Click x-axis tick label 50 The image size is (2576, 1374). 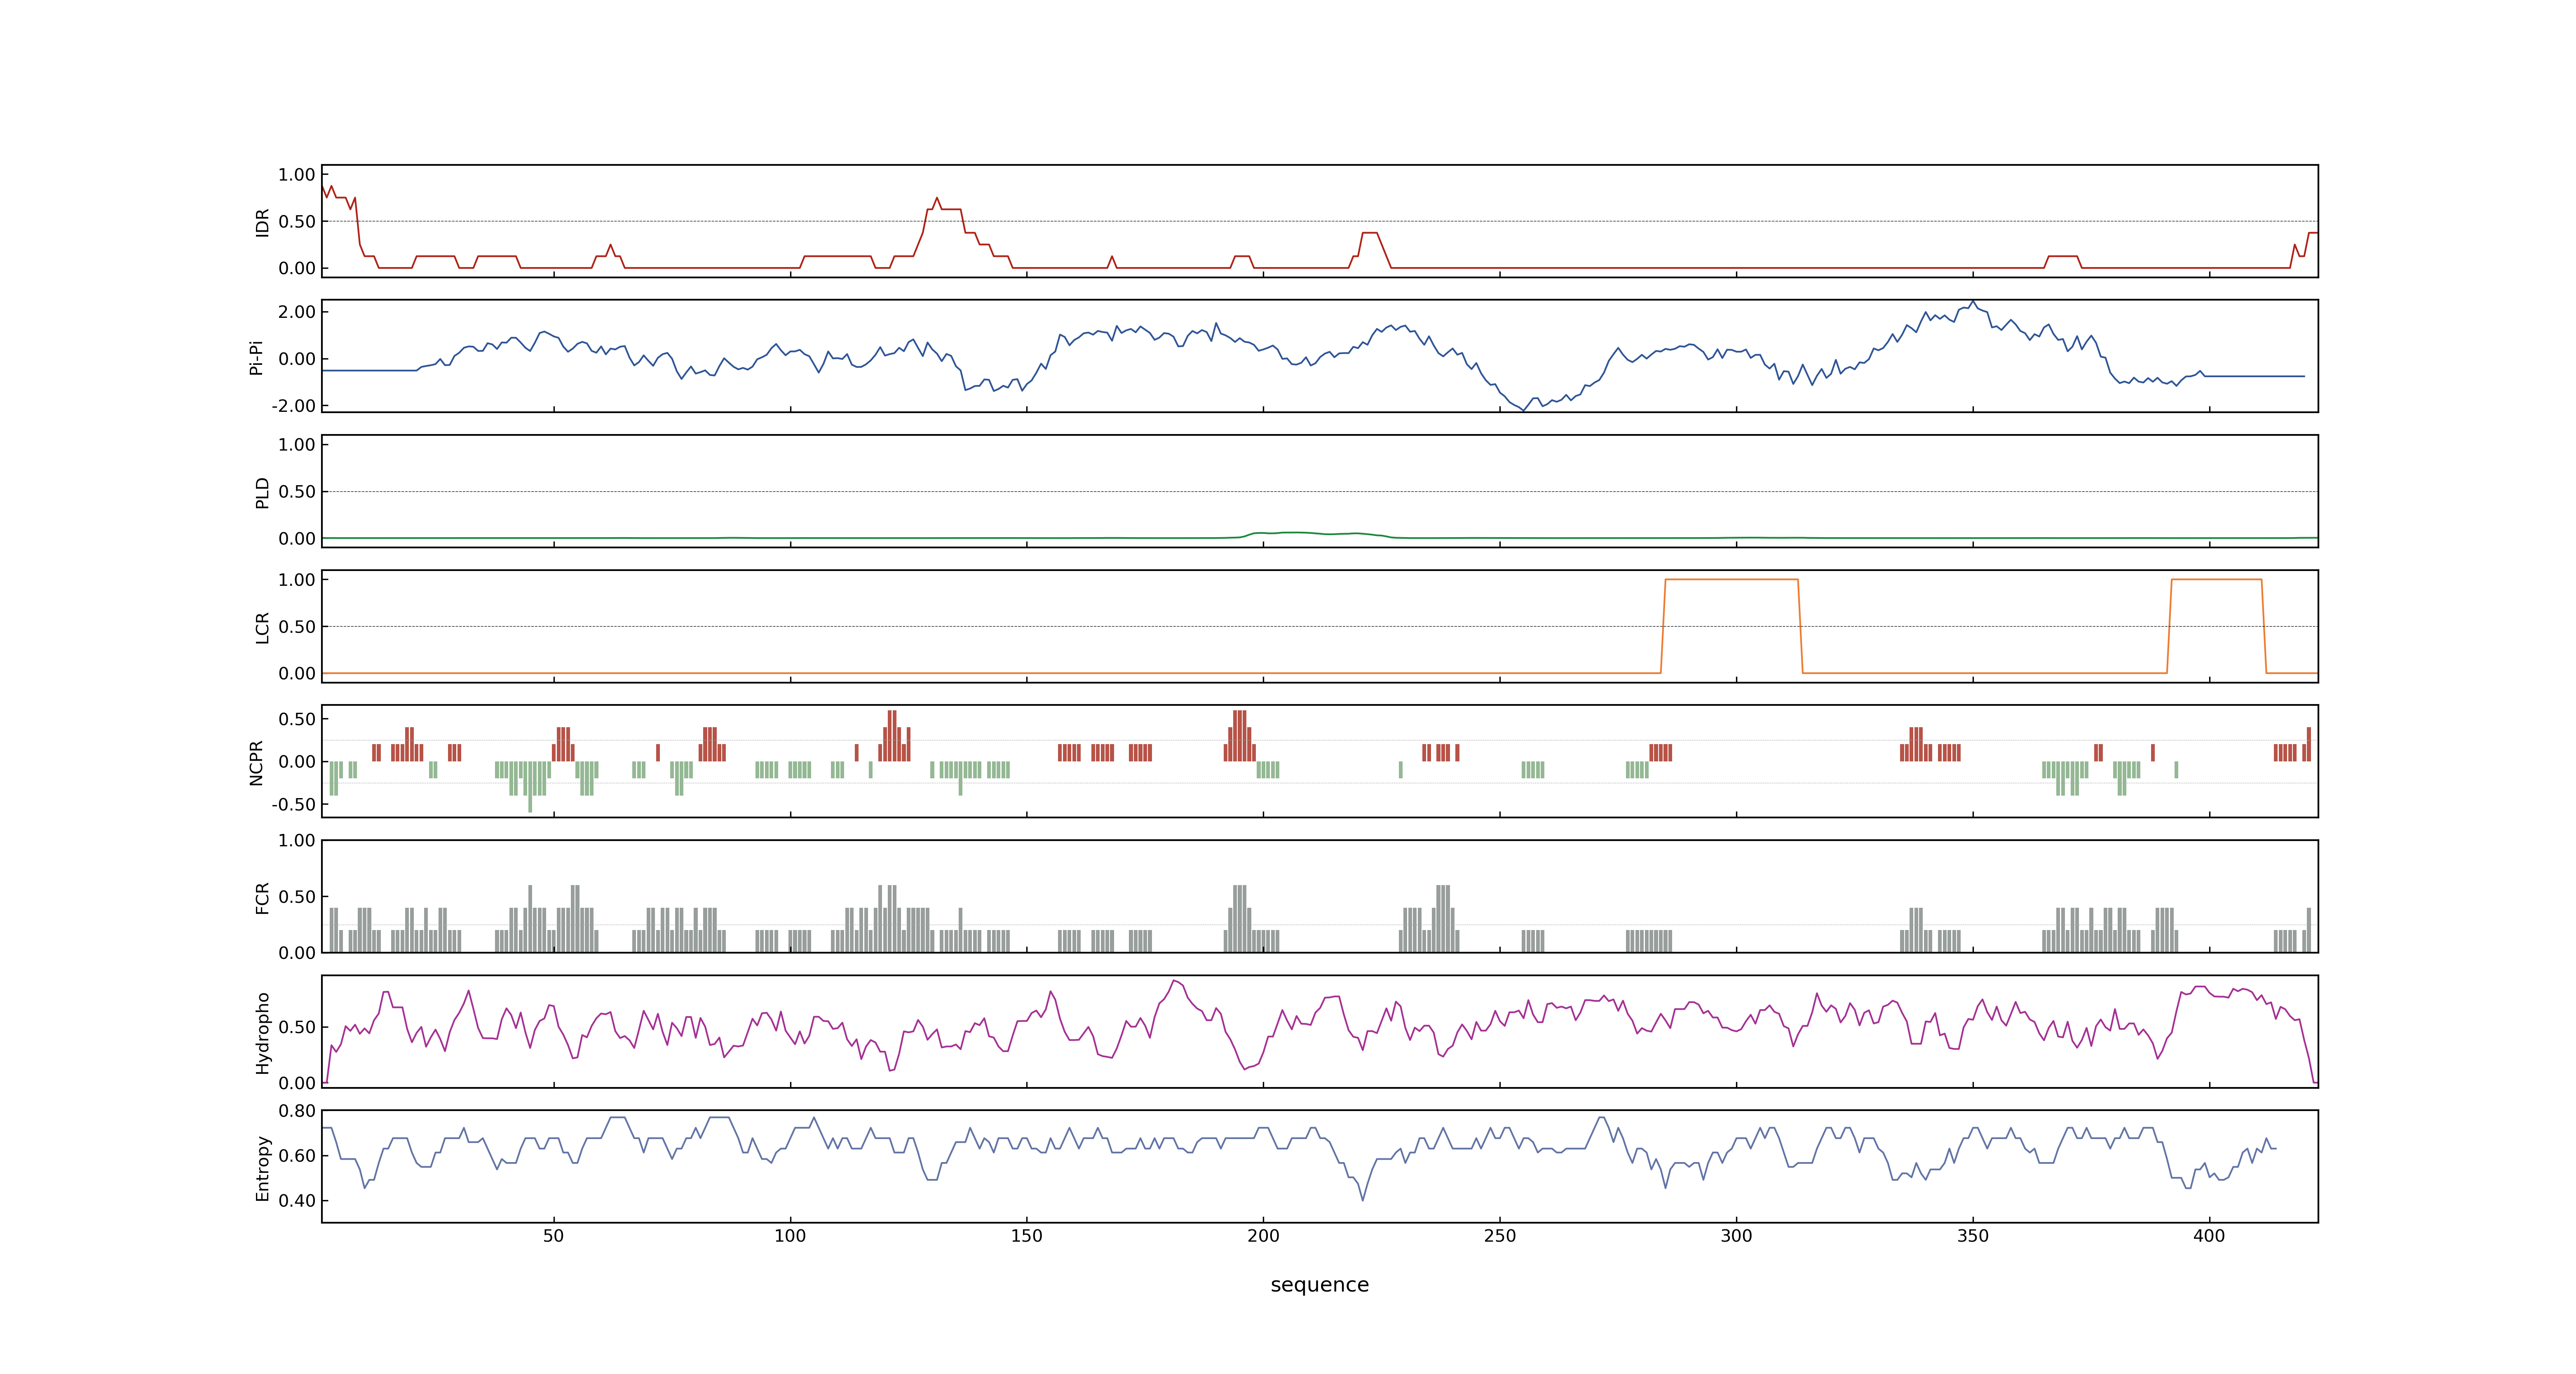553,1236
